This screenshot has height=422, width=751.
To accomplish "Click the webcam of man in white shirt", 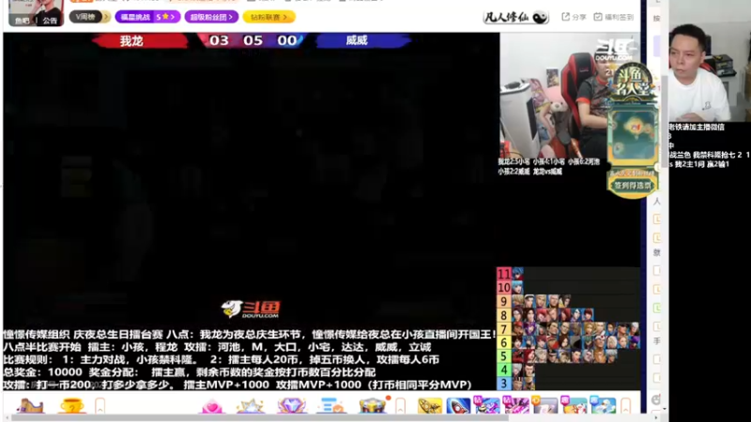I will 710,62.
